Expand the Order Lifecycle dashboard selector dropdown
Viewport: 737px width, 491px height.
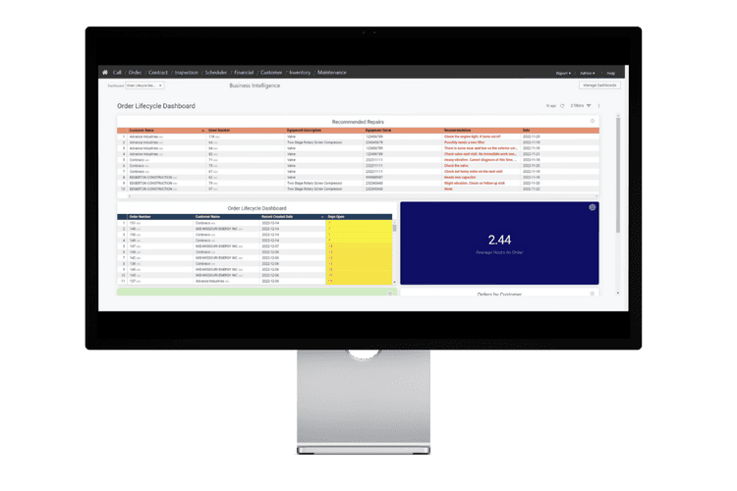(x=143, y=85)
